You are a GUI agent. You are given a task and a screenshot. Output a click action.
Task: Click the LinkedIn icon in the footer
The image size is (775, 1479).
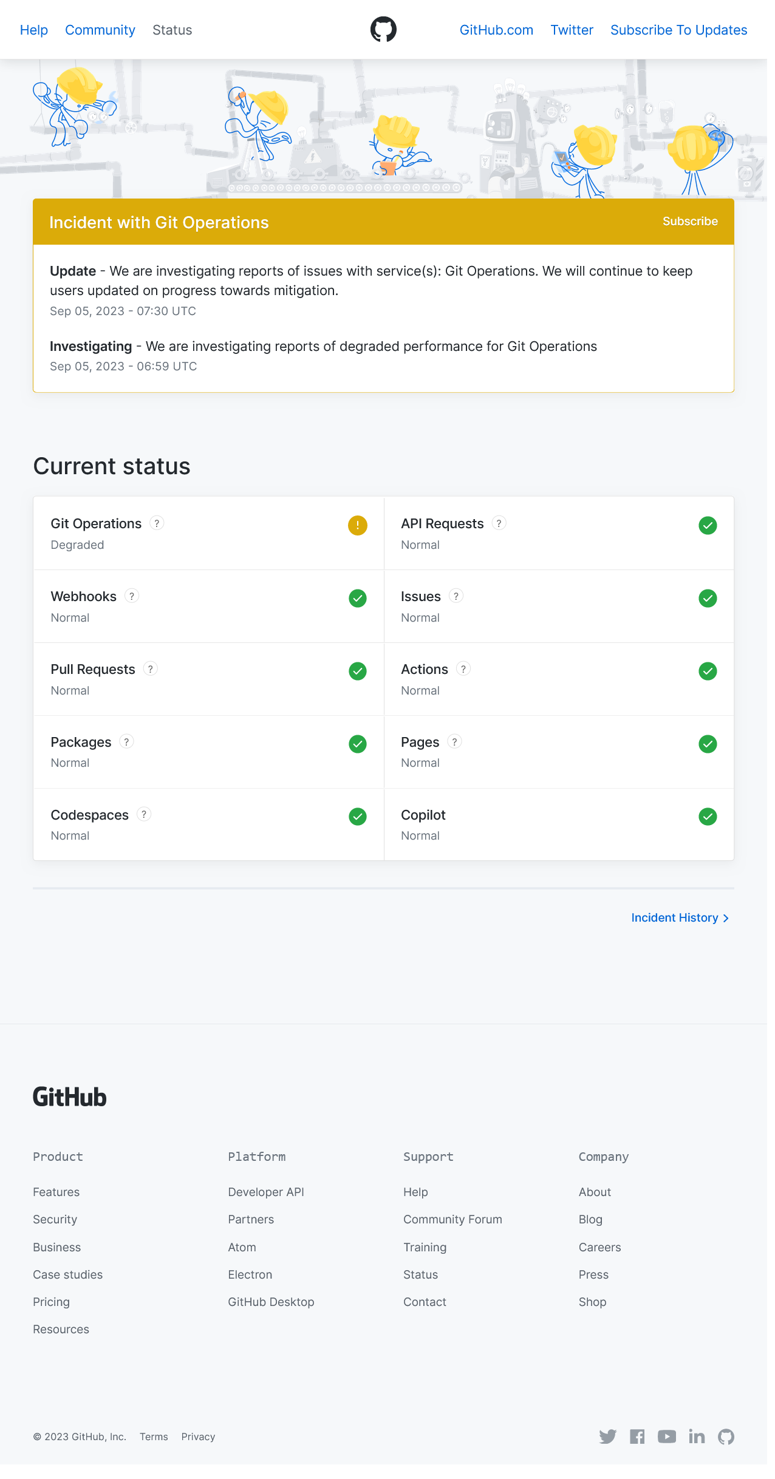[697, 1436]
